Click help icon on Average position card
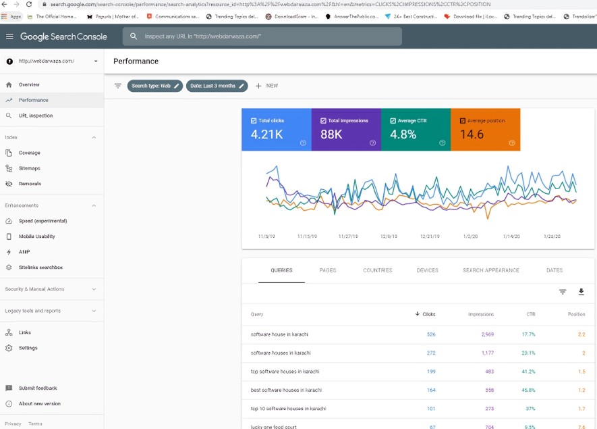The width and height of the screenshot is (597, 429). pos(512,143)
